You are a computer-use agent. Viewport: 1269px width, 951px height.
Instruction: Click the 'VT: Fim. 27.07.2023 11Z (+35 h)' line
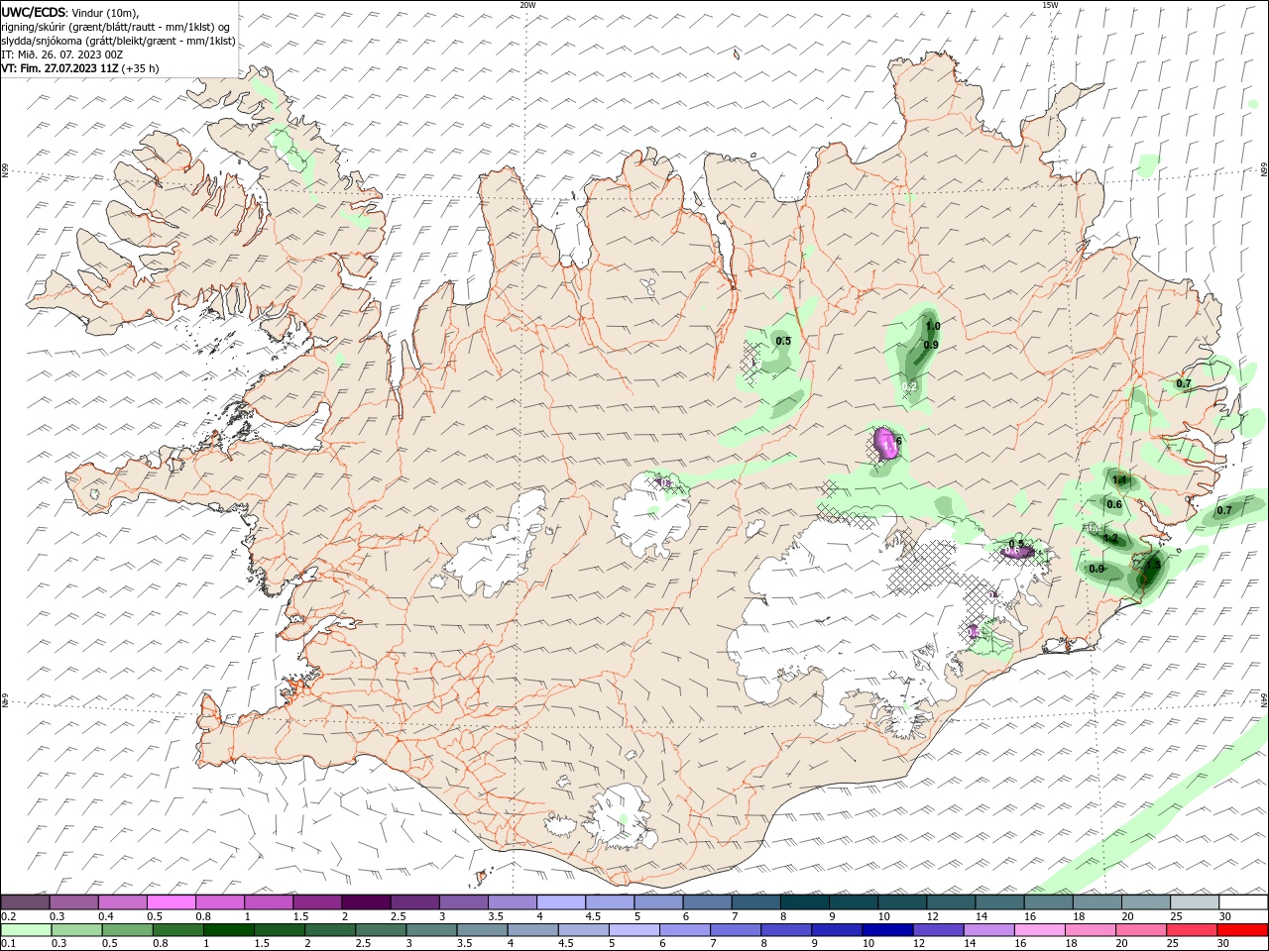(80, 68)
